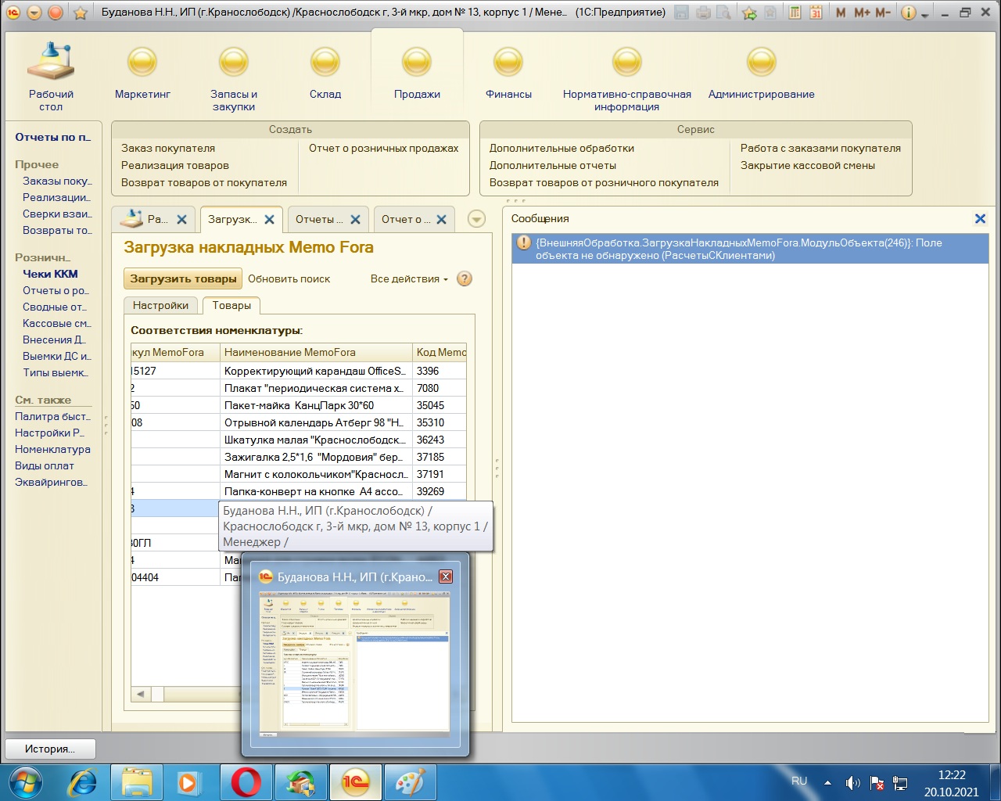1001x801 pixels.
Task: Open Палитра быст... in sidebar
Action: point(52,416)
